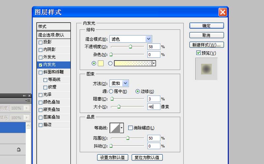
Task: Click the 大小 slider handle
Action: (x=119, y=106)
